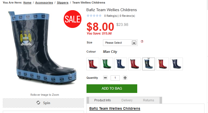This screenshot has width=208, height=113.
Task: Click the star rating icons
Action: click(94, 16)
